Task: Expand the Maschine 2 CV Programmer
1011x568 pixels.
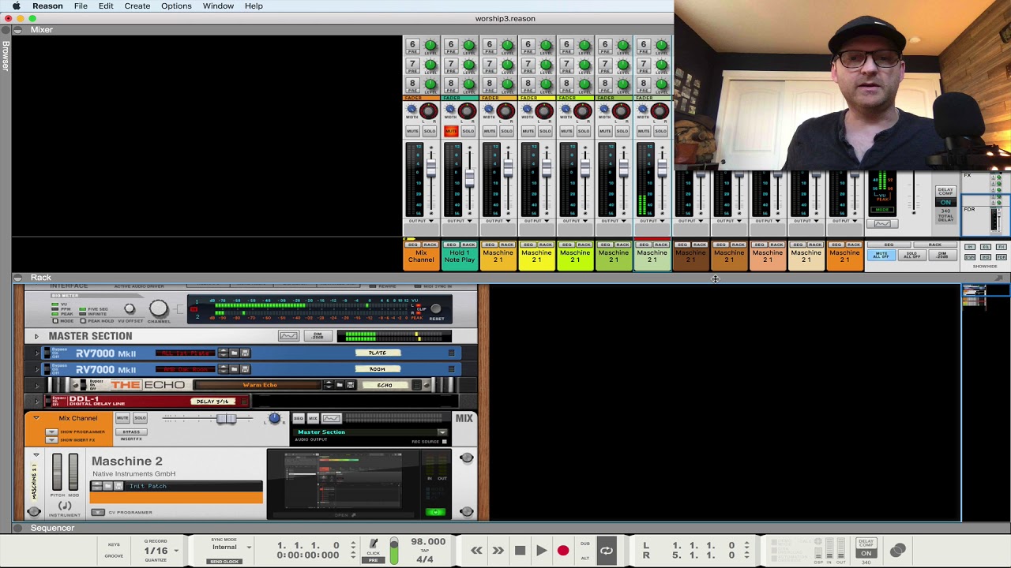Action: (x=98, y=513)
